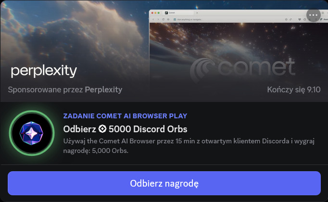The image size is (328, 202).
Task: Click the quest description about 15 min
Action: (x=189, y=146)
